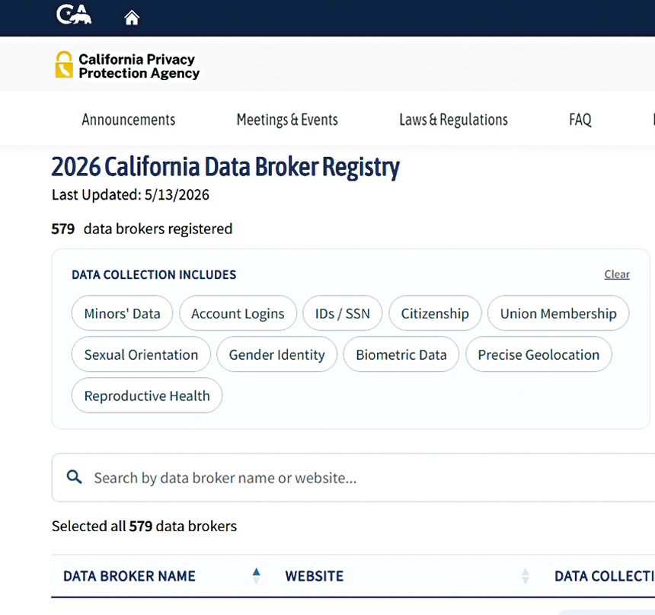Toggle the Sexual Orientation filter
655x615 pixels.
[x=141, y=354]
